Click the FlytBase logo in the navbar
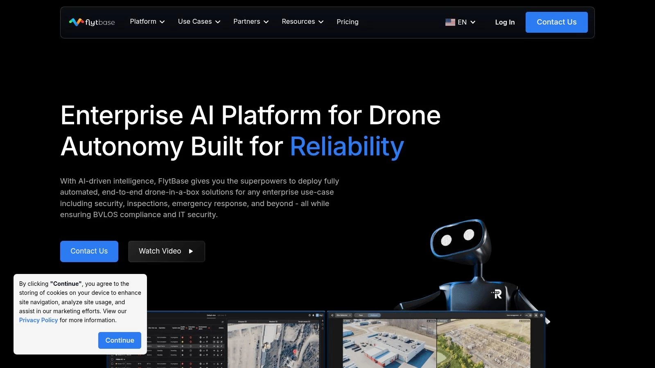 coord(92,22)
